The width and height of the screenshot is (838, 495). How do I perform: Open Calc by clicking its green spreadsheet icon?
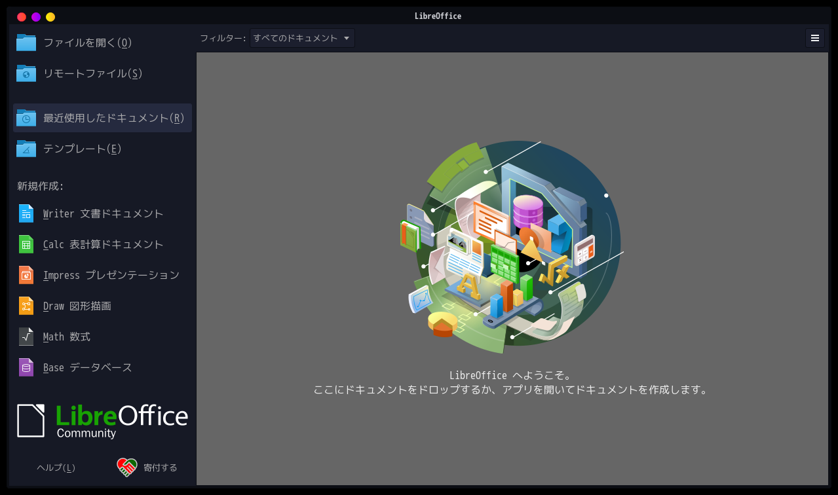pyautogui.click(x=26, y=244)
